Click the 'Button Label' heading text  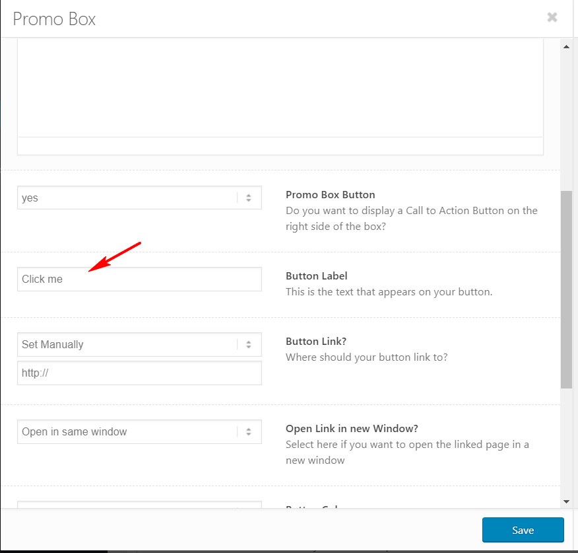click(x=316, y=276)
